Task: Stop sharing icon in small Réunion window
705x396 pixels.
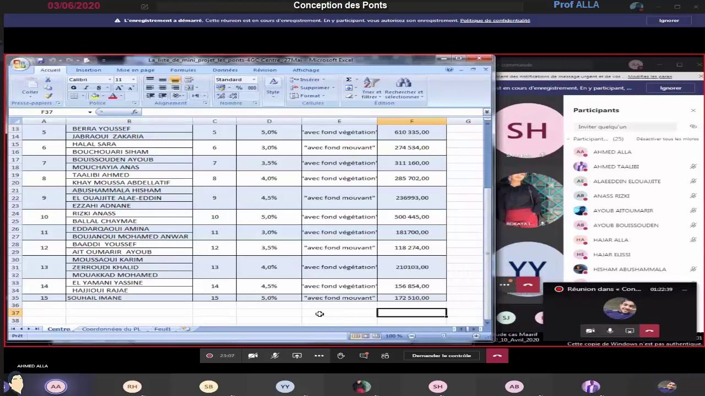Action: click(x=630, y=331)
